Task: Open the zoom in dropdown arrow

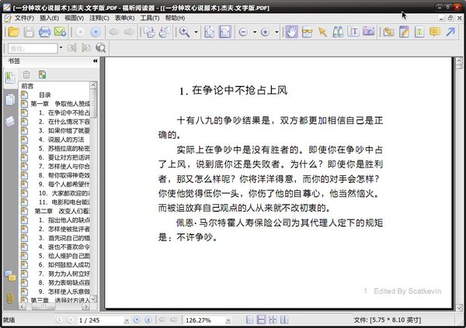Action: pyautogui.click(x=276, y=32)
